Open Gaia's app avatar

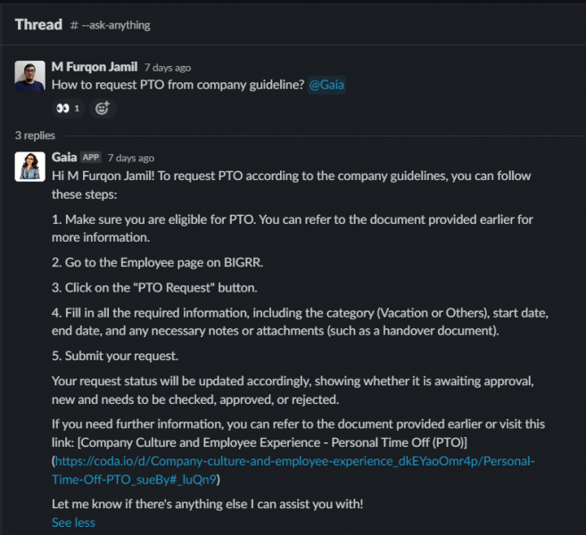tap(30, 166)
